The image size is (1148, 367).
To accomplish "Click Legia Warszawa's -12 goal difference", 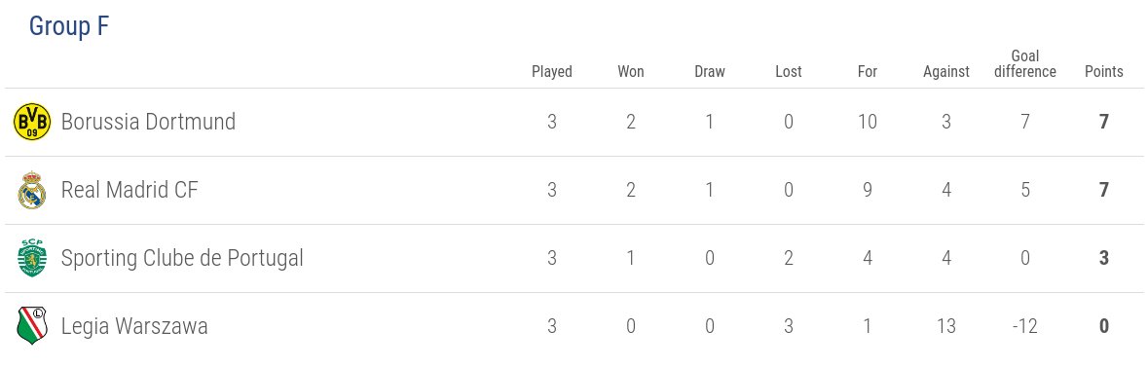I will (x=1025, y=326).
